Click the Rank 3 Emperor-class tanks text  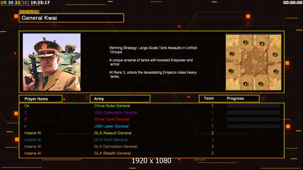pos(153,74)
